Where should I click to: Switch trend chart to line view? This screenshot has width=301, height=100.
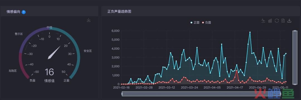(x=263, y=21)
